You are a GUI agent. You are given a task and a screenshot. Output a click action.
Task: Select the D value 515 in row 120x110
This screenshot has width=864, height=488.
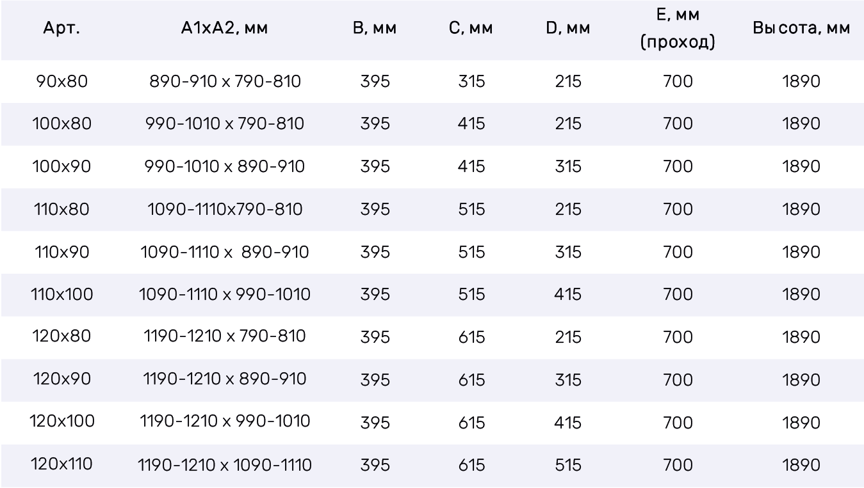click(x=568, y=465)
